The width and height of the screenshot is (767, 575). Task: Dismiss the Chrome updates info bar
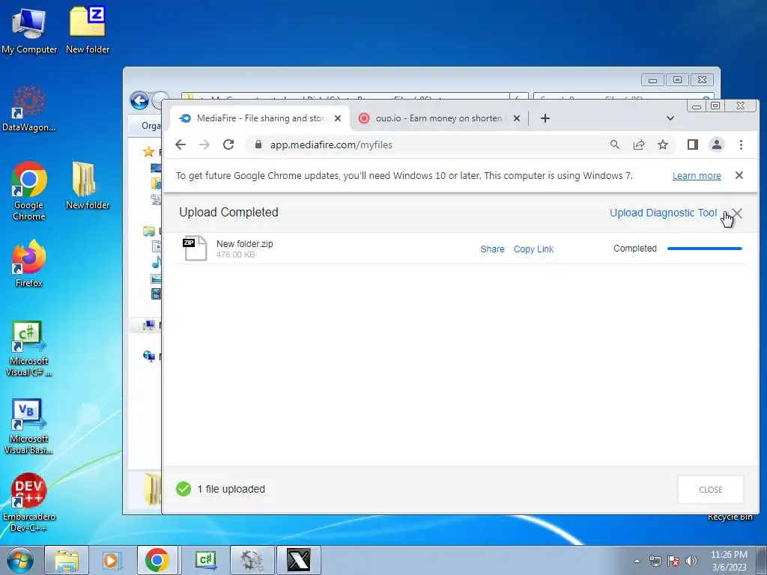(x=739, y=175)
